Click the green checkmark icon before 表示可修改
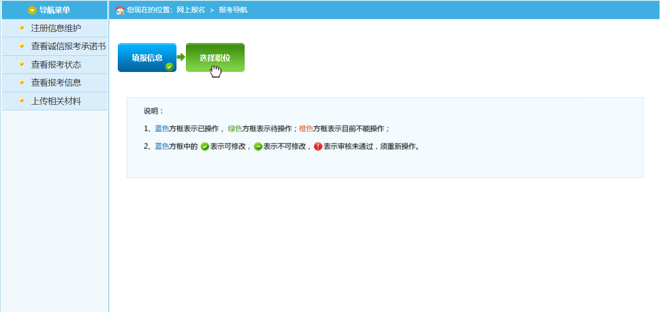 click(x=205, y=147)
